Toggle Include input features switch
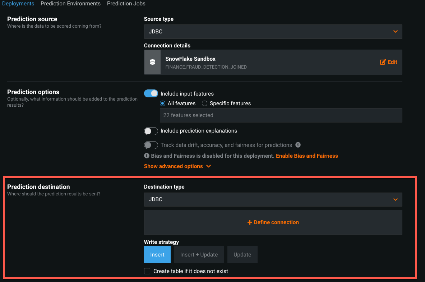The width and height of the screenshot is (425, 282). click(x=151, y=93)
